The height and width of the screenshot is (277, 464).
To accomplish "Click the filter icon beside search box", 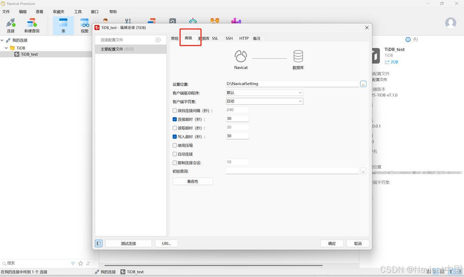I will click(x=73, y=264).
